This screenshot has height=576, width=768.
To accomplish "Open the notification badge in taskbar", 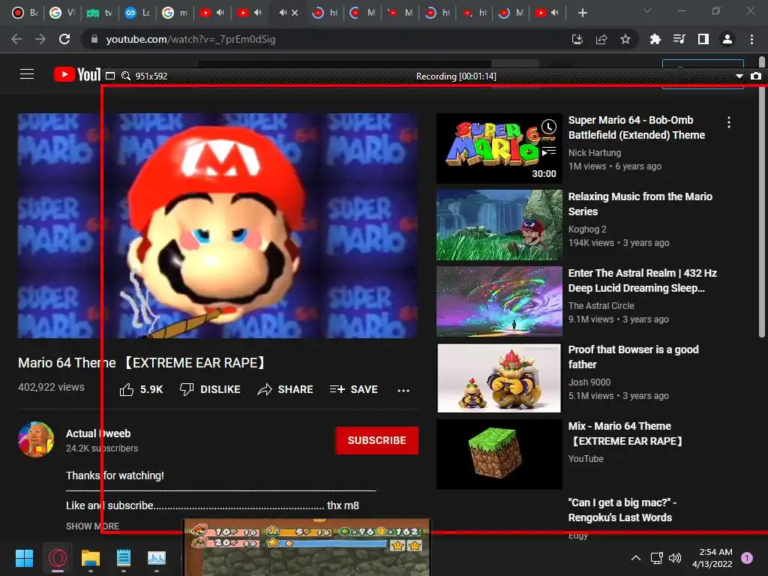I will click(x=746, y=558).
